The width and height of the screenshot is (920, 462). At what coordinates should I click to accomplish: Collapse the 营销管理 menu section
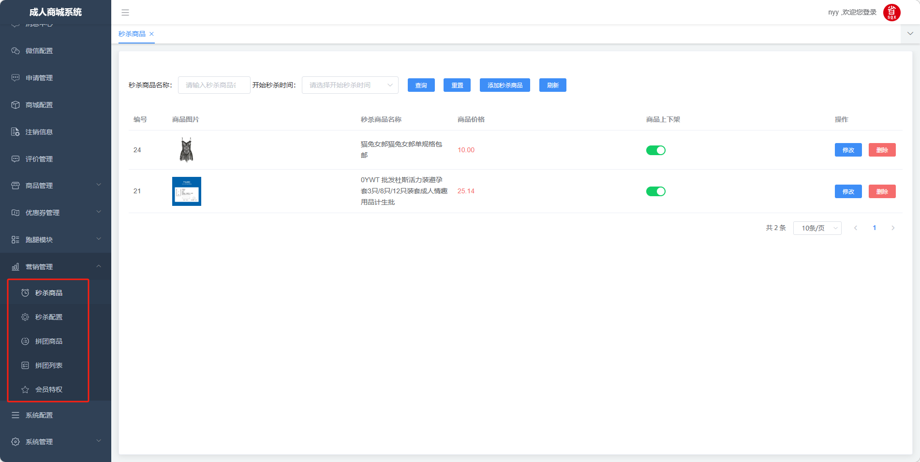click(56, 267)
